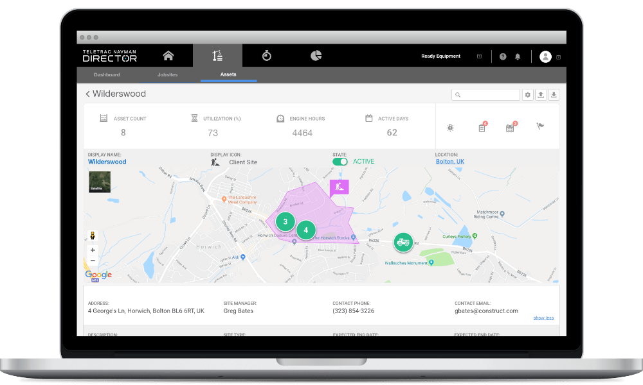Viewport: 643px width, 385px height.
Task: Switch to the Jobsites tab
Action: 168,74
